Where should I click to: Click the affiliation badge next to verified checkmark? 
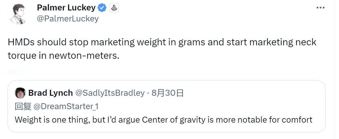[x=114, y=8]
